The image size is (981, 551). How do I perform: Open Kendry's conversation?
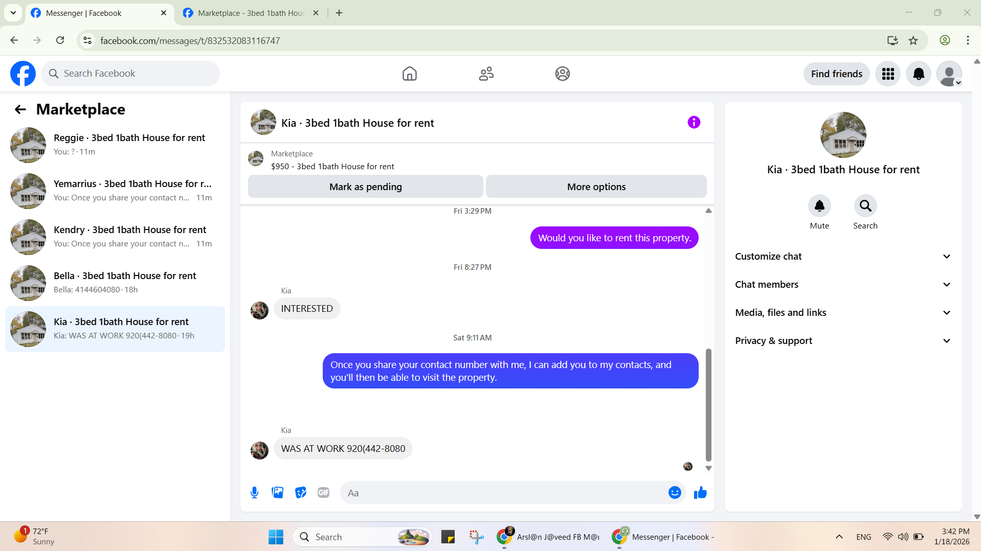pyautogui.click(x=115, y=237)
